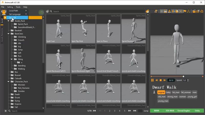This screenshot has width=205, height=115.
Task: Click the Jump page button
Action: [146, 111]
